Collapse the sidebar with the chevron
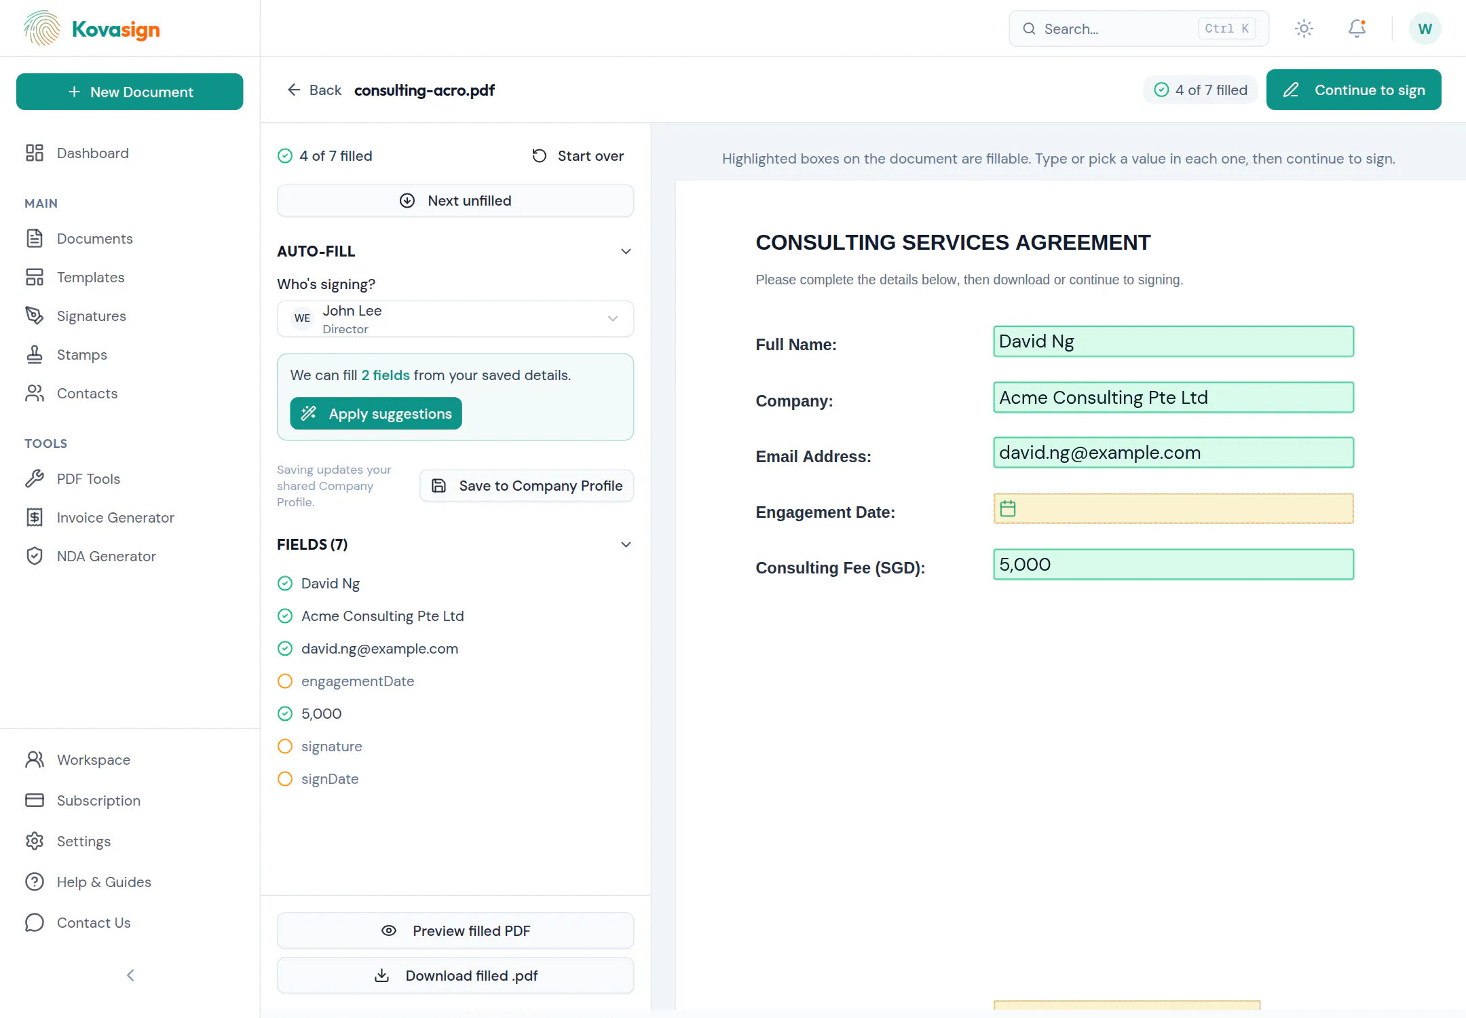This screenshot has height=1018, width=1466. pyautogui.click(x=130, y=975)
